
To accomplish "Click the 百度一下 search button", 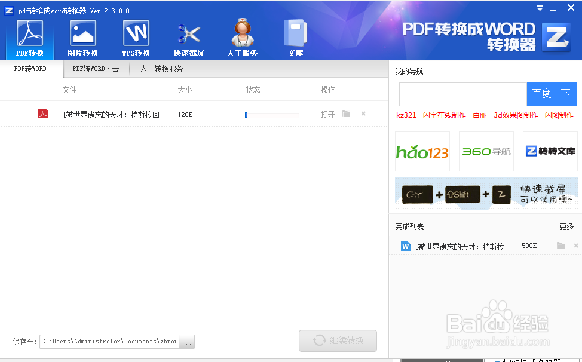I will 551,94.
